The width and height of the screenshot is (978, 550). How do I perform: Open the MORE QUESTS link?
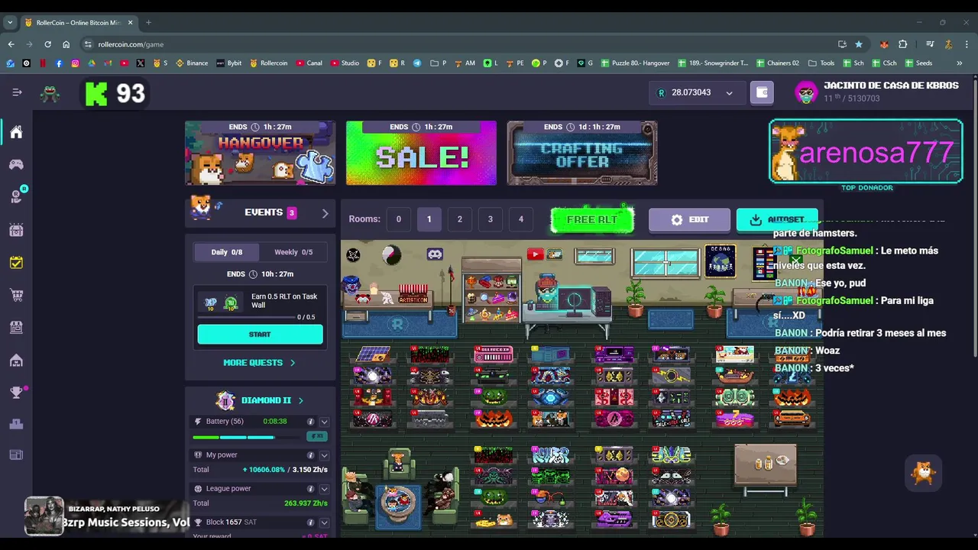point(259,363)
